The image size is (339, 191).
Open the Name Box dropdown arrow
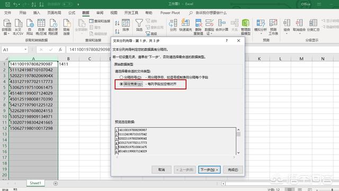coord(25,49)
